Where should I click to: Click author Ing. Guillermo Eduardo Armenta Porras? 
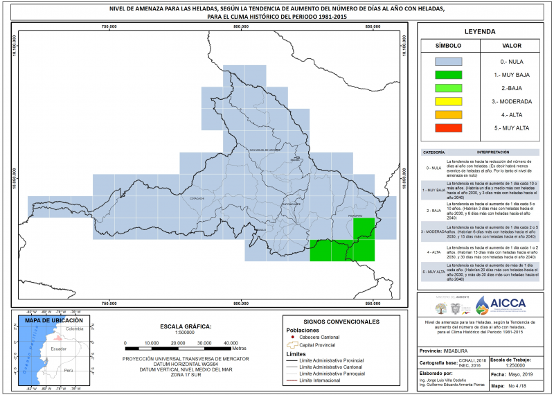click(452, 385)
